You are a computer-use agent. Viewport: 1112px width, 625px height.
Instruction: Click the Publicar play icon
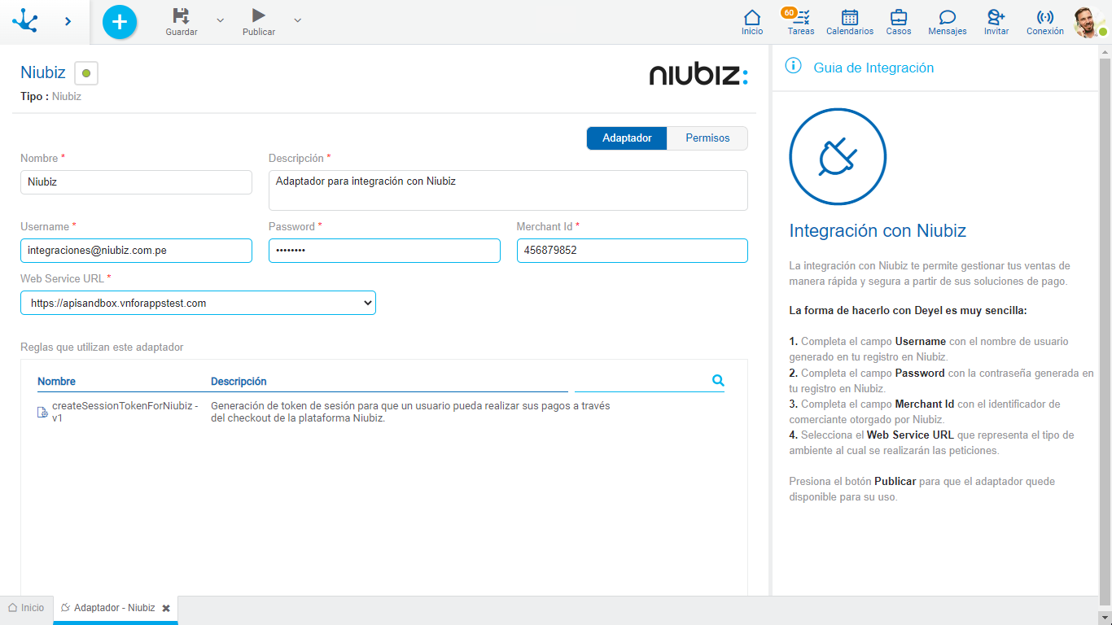pos(259,15)
